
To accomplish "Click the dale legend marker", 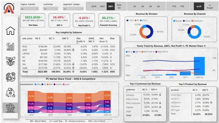I will (48, 84).
